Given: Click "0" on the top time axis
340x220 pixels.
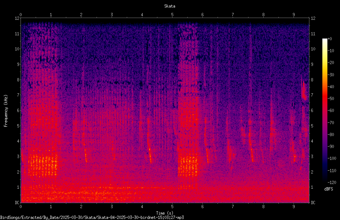Looking at the screenshot, I should coord(21,15).
